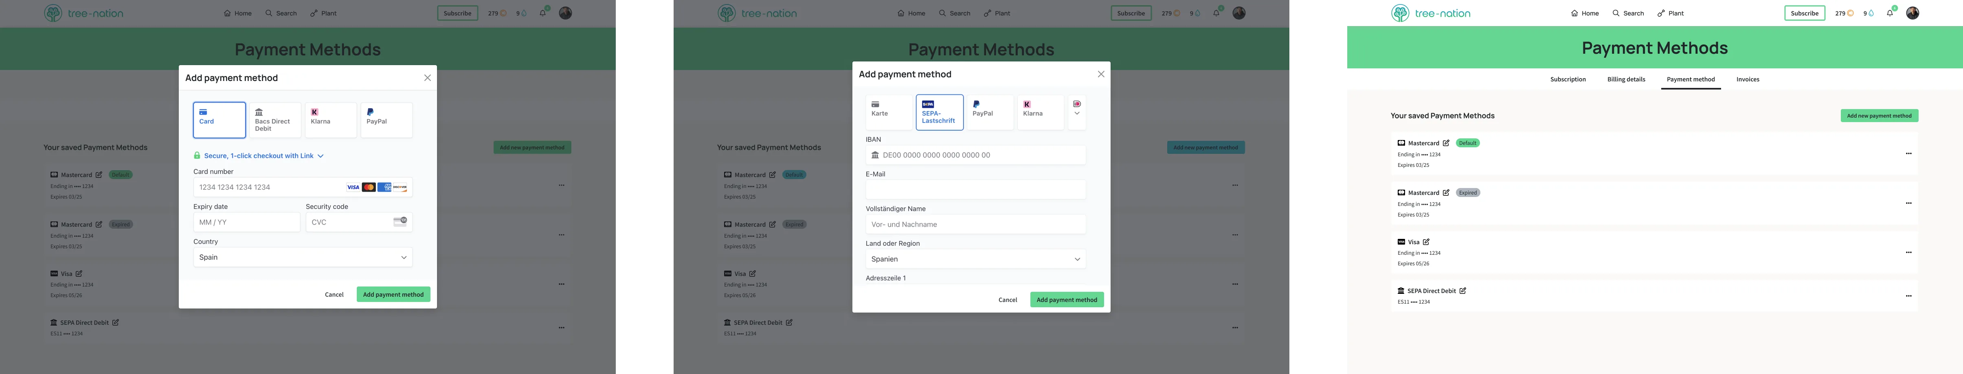Focus the Card number input field

coord(303,187)
